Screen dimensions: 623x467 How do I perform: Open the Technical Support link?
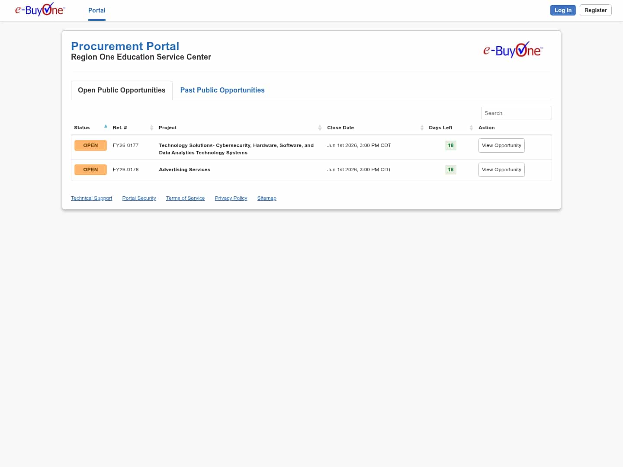pos(91,198)
